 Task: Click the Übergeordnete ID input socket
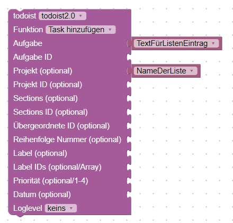point(129,126)
